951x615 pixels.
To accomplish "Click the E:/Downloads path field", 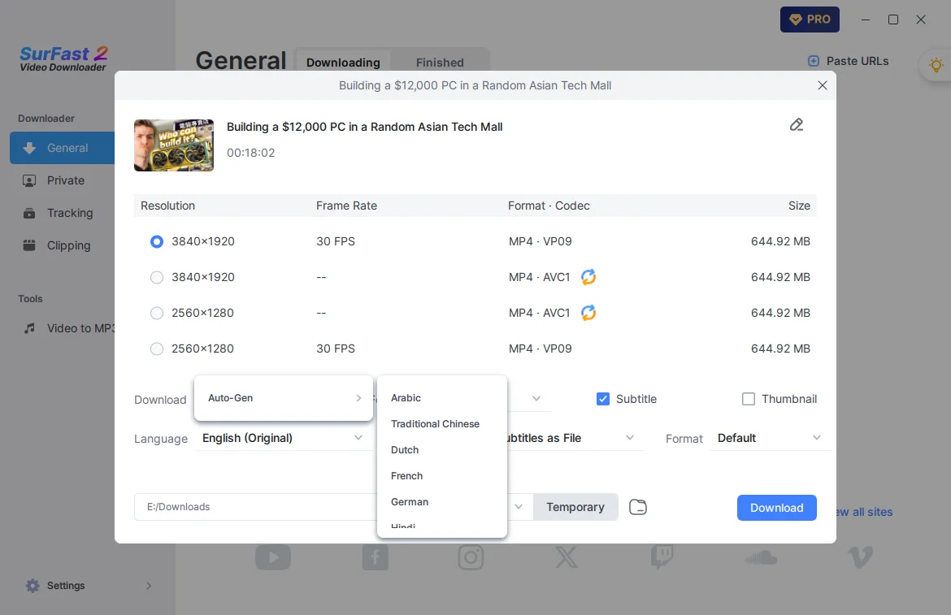I will click(254, 507).
